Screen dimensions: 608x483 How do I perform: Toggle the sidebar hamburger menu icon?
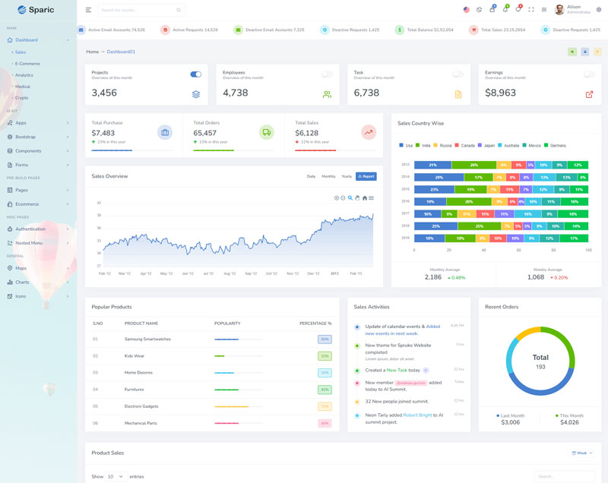88,10
